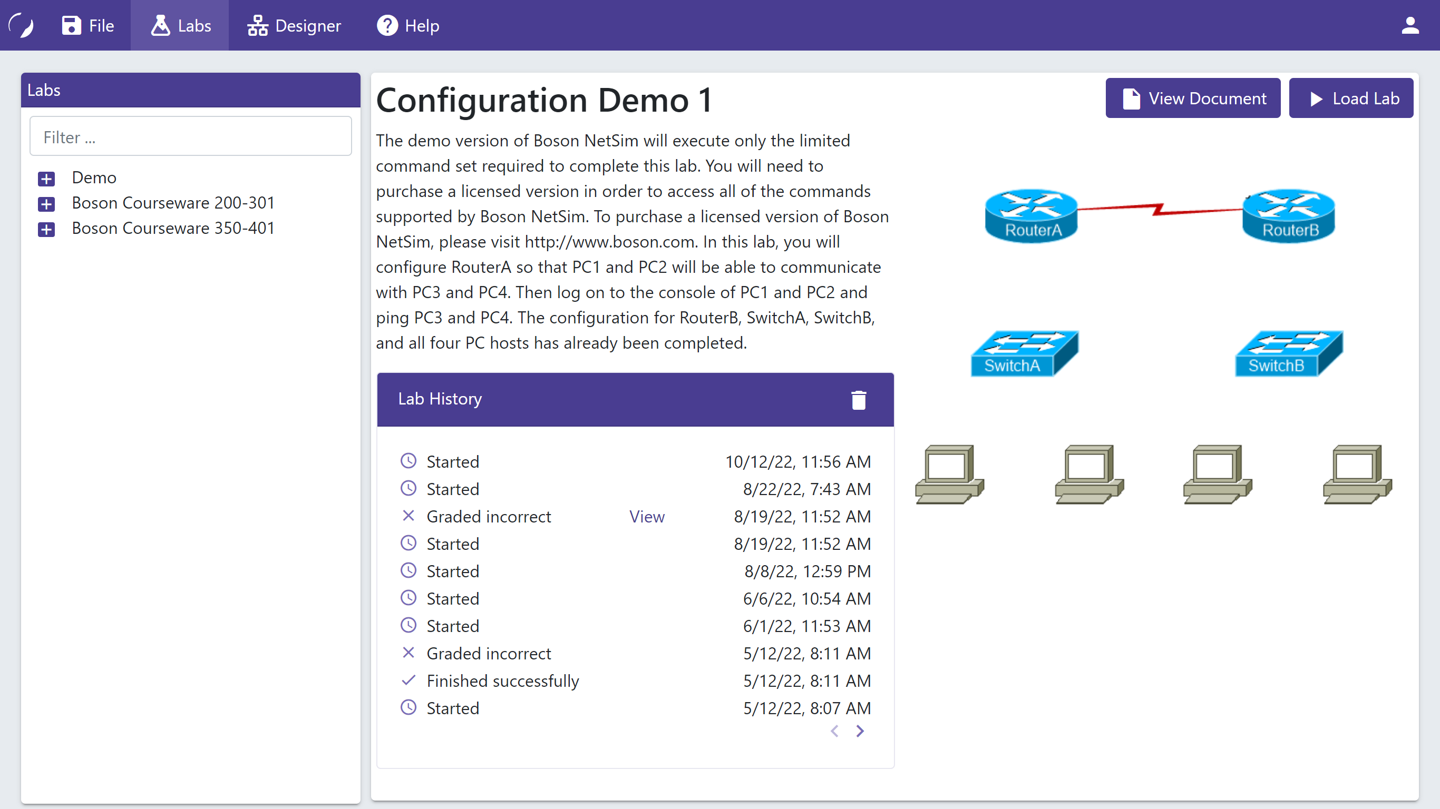Select the SwitchB device icon
The width and height of the screenshot is (1440, 809).
click(1288, 353)
